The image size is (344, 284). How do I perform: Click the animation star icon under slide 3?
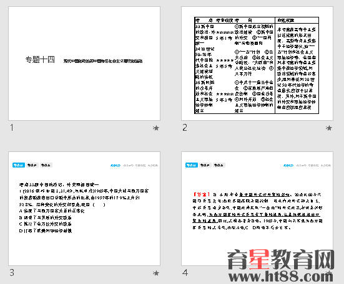[x=155, y=273]
